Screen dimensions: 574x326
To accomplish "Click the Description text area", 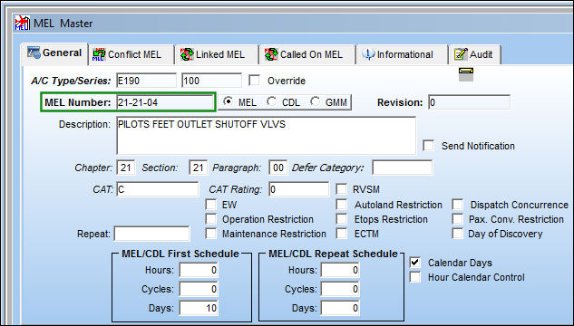I will click(x=266, y=136).
